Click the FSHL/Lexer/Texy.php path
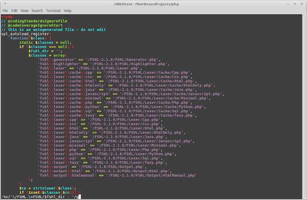The image size is (307, 200). tap(127, 163)
